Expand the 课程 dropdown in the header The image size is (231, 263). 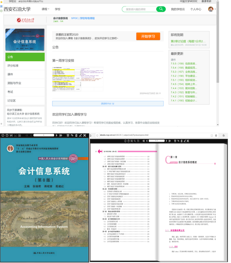[45, 9]
